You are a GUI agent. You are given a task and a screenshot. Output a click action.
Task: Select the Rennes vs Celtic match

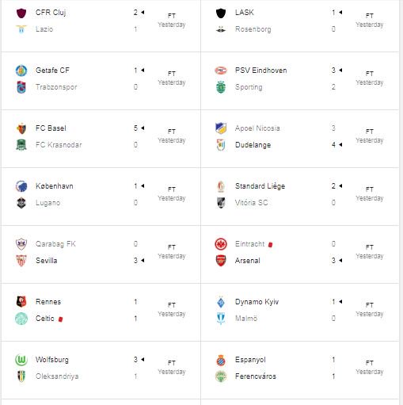click(101, 312)
